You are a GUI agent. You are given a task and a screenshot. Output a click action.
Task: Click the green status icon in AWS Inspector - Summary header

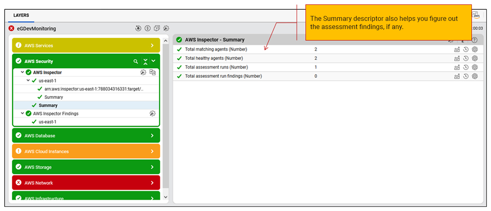(179, 40)
